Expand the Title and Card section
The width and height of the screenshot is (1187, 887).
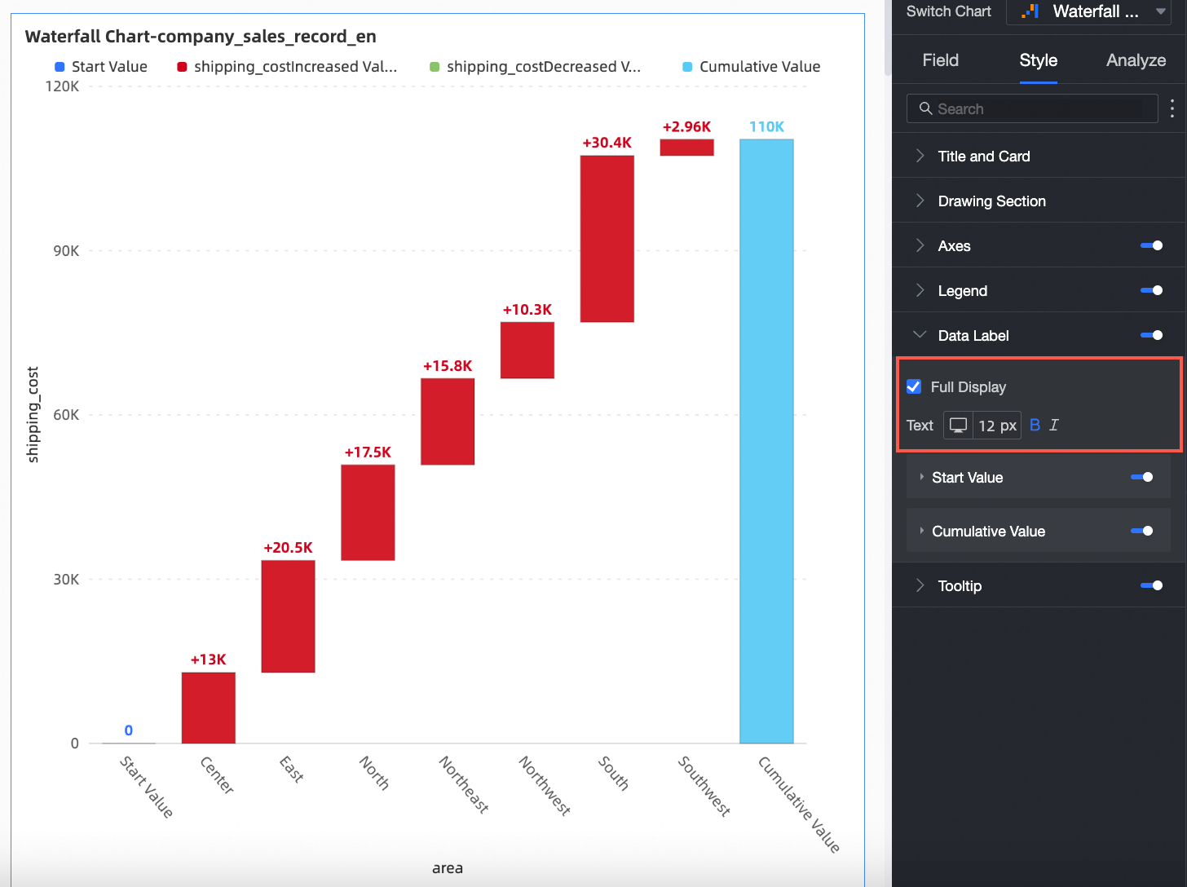[x=1039, y=156]
